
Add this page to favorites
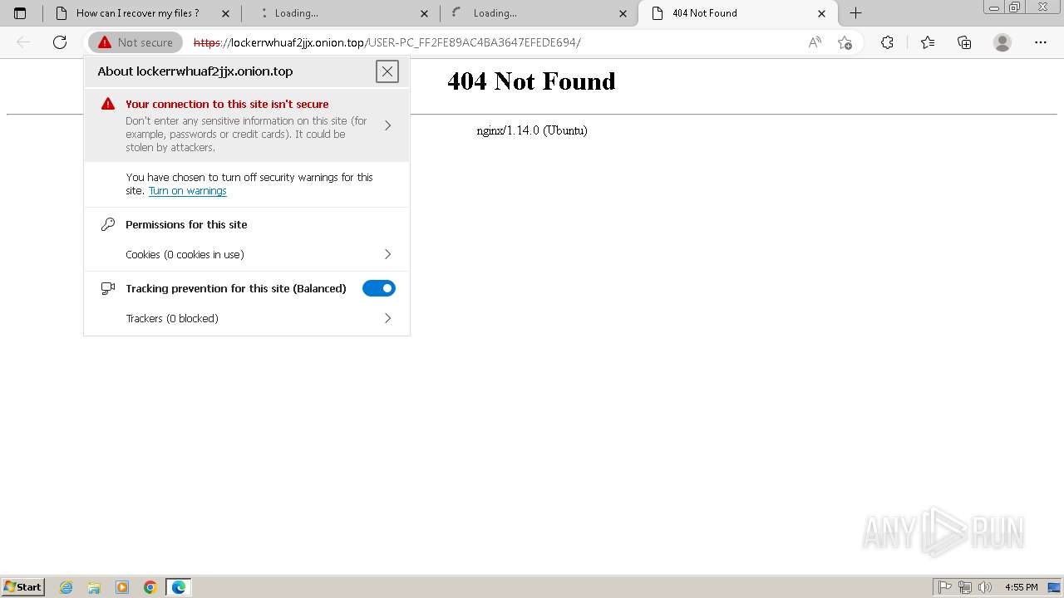click(x=845, y=42)
